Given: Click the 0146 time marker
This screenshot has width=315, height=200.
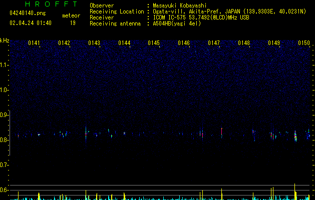Looking at the screenshot, I should [x=184, y=43].
